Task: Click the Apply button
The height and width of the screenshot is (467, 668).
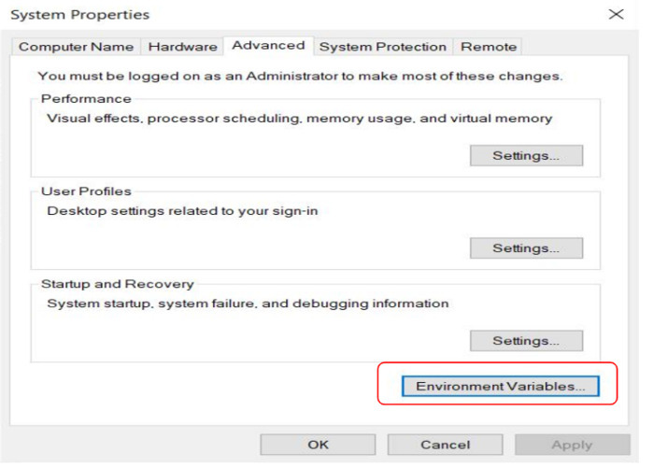Action: coord(572,446)
